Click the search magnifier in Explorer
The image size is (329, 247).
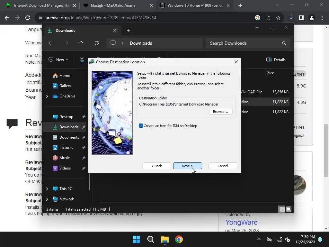pyautogui.click(x=284, y=43)
